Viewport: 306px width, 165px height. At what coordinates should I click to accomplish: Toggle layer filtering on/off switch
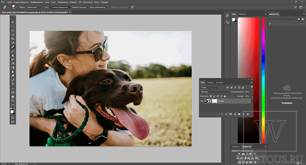coord(252,87)
